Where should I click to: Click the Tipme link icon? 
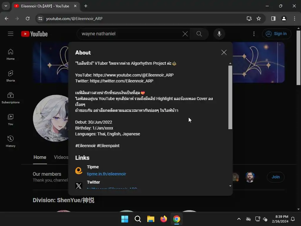pos(79,170)
